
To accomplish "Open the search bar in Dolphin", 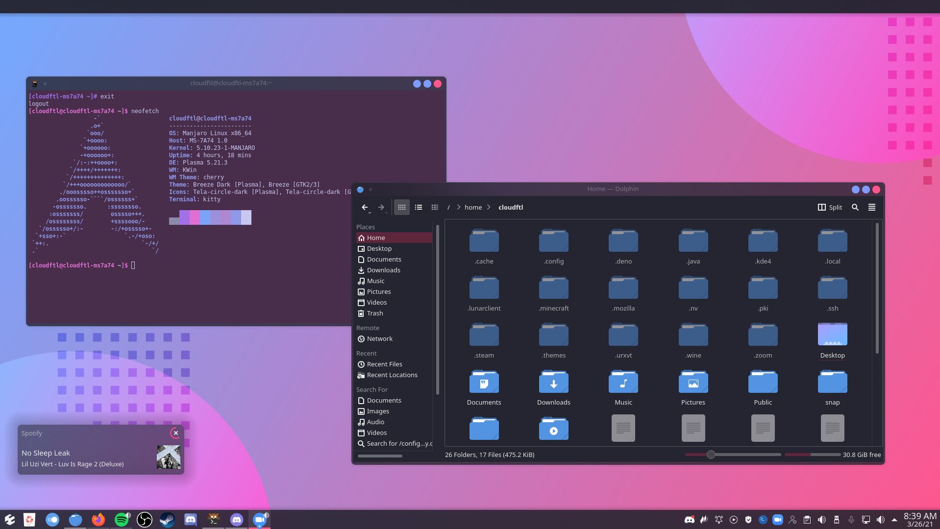I will tap(855, 207).
